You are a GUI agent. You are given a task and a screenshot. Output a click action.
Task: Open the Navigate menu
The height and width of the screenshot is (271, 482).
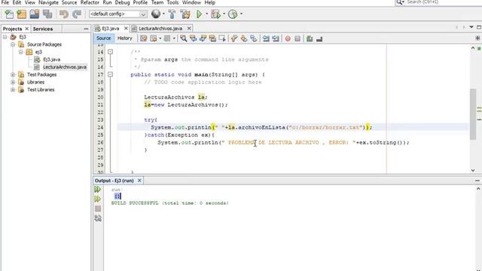pyautogui.click(x=48, y=2)
